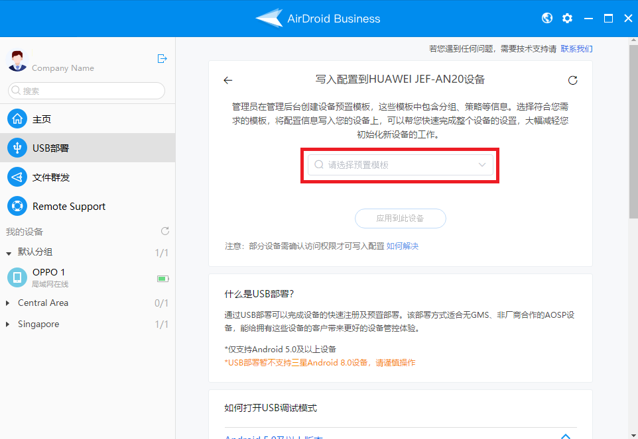Click the 0/1 count for Central Area
638x439 pixels.
[162, 303]
